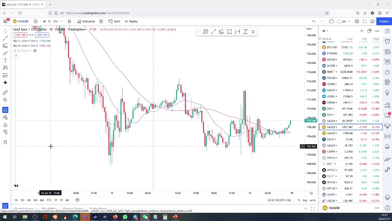Open WhatsApp from the Windows taskbar
Image resolution: width=392 pixels, height=221 pixels.
coord(125,217)
